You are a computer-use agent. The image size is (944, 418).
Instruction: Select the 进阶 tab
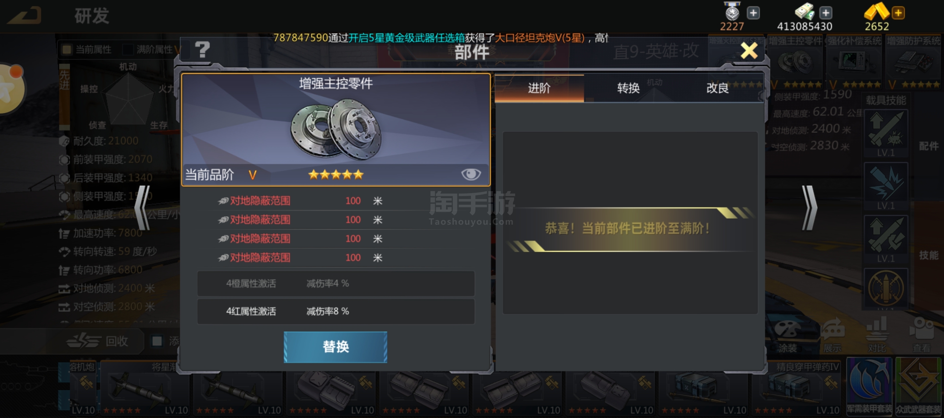pyautogui.click(x=539, y=88)
